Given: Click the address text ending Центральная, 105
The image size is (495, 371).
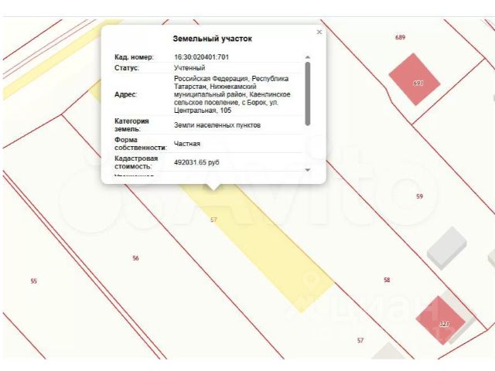Looking at the screenshot, I should 232,94.
